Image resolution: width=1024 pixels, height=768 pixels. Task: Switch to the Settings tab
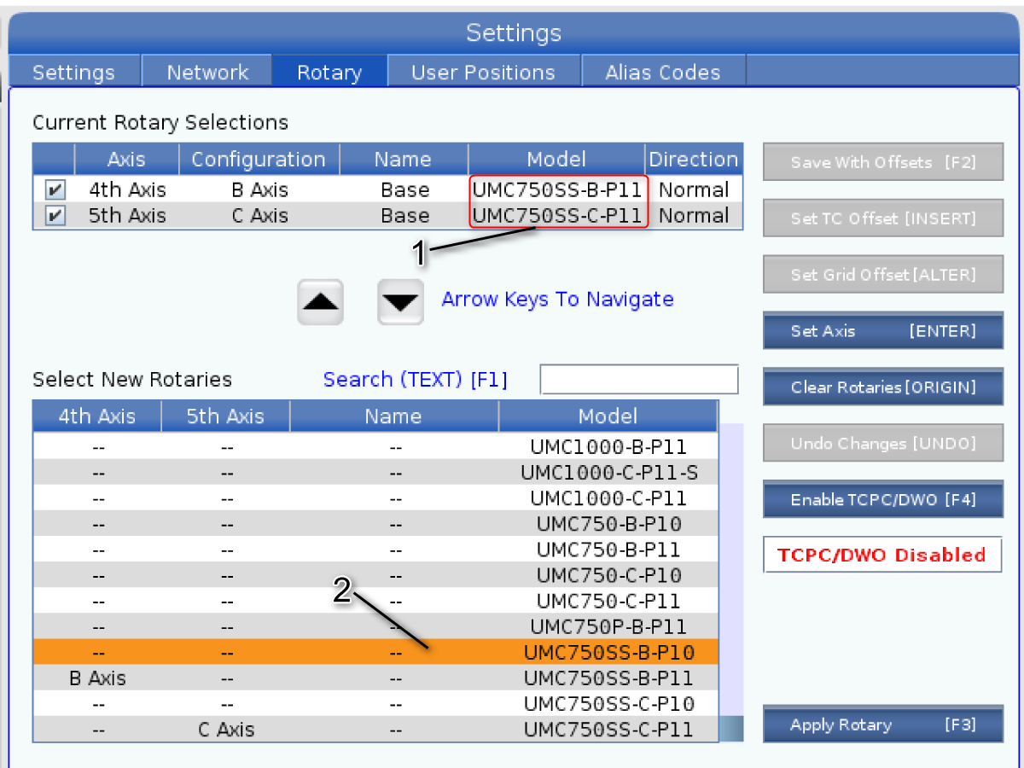(x=73, y=73)
